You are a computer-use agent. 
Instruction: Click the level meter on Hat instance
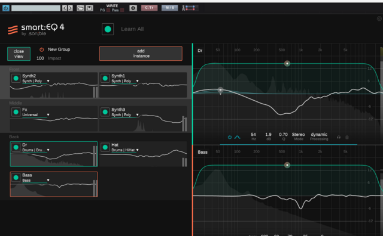point(184,162)
